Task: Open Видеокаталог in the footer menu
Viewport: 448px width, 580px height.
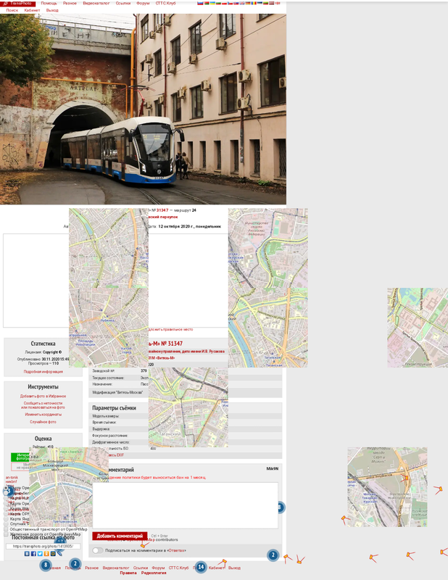Action: coord(116,568)
